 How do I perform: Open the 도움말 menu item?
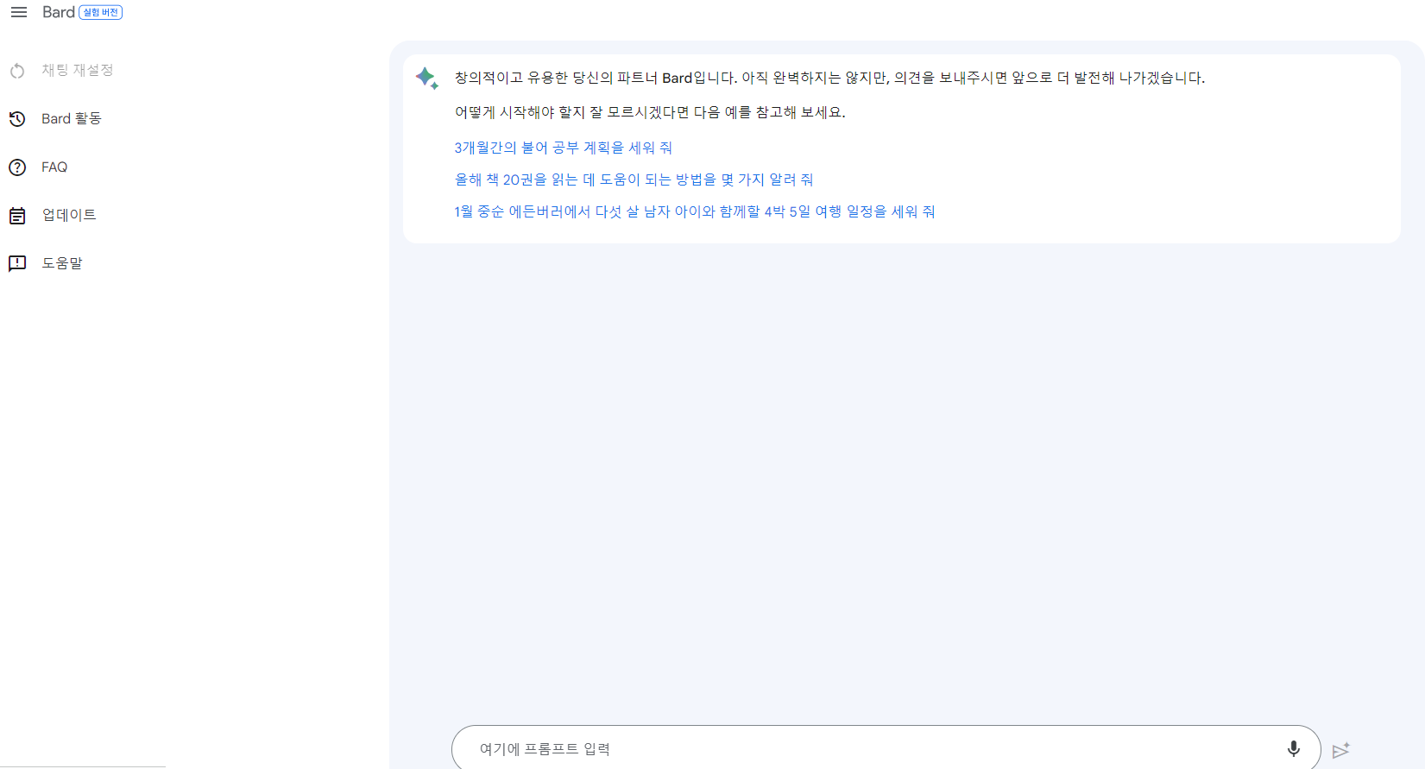pos(62,263)
